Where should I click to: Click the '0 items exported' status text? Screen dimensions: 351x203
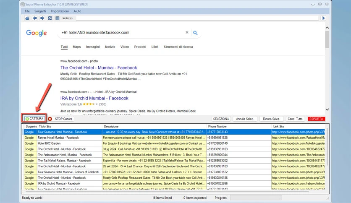pyautogui.click(x=195, y=198)
